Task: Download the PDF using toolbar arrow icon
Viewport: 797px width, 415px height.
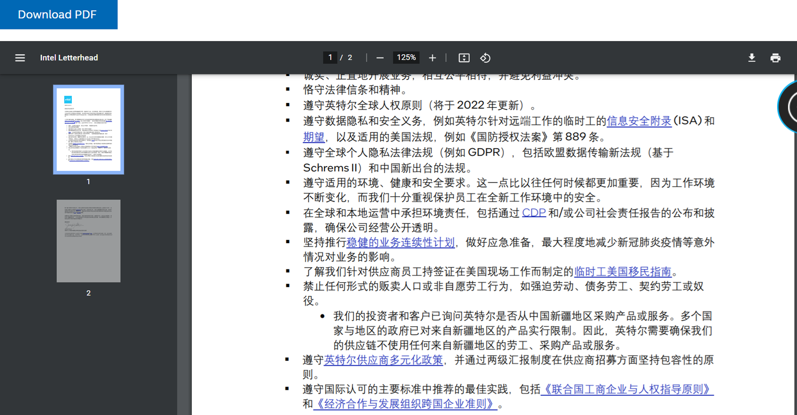Action: [x=751, y=58]
